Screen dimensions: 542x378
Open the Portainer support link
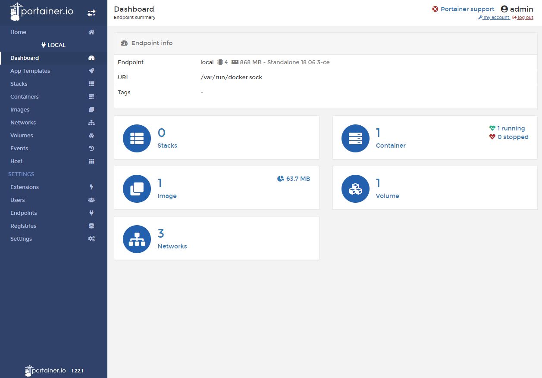pyautogui.click(x=467, y=9)
